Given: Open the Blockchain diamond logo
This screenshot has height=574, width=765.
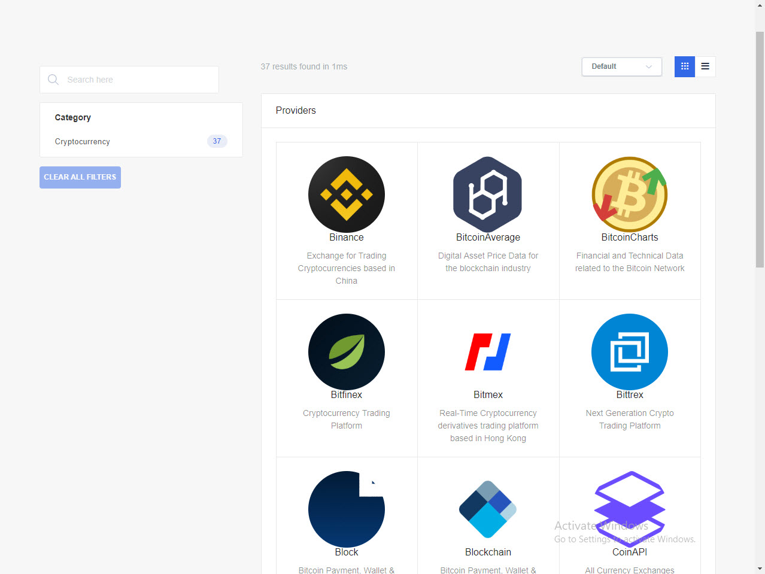Looking at the screenshot, I should click(x=488, y=509).
